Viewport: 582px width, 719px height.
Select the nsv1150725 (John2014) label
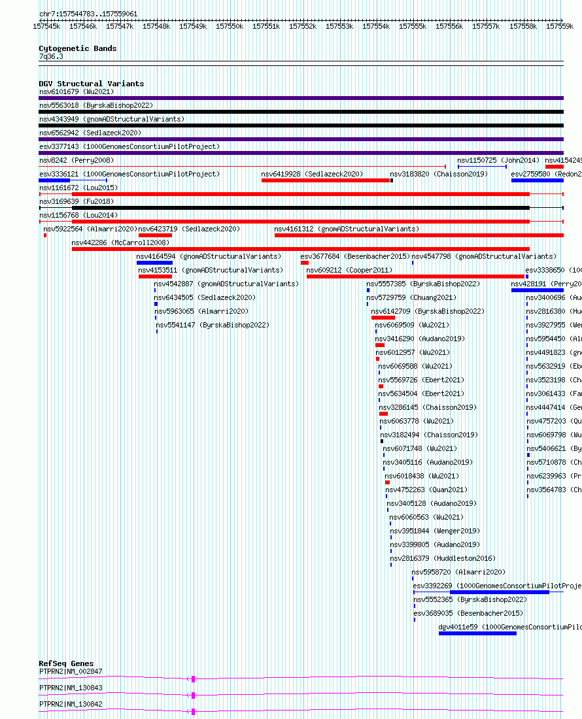click(498, 161)
